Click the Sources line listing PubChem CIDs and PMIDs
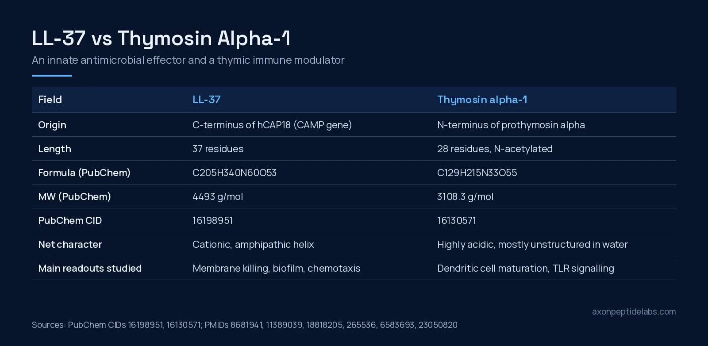 pyautogui.click(x=245, y=325)
